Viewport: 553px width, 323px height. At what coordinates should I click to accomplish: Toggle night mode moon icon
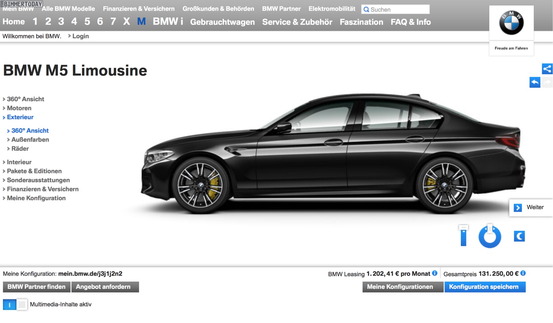point(519,236)
